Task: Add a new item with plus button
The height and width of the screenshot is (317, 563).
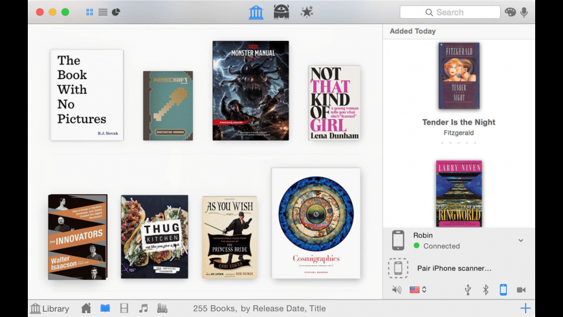Action: [525, 308]
